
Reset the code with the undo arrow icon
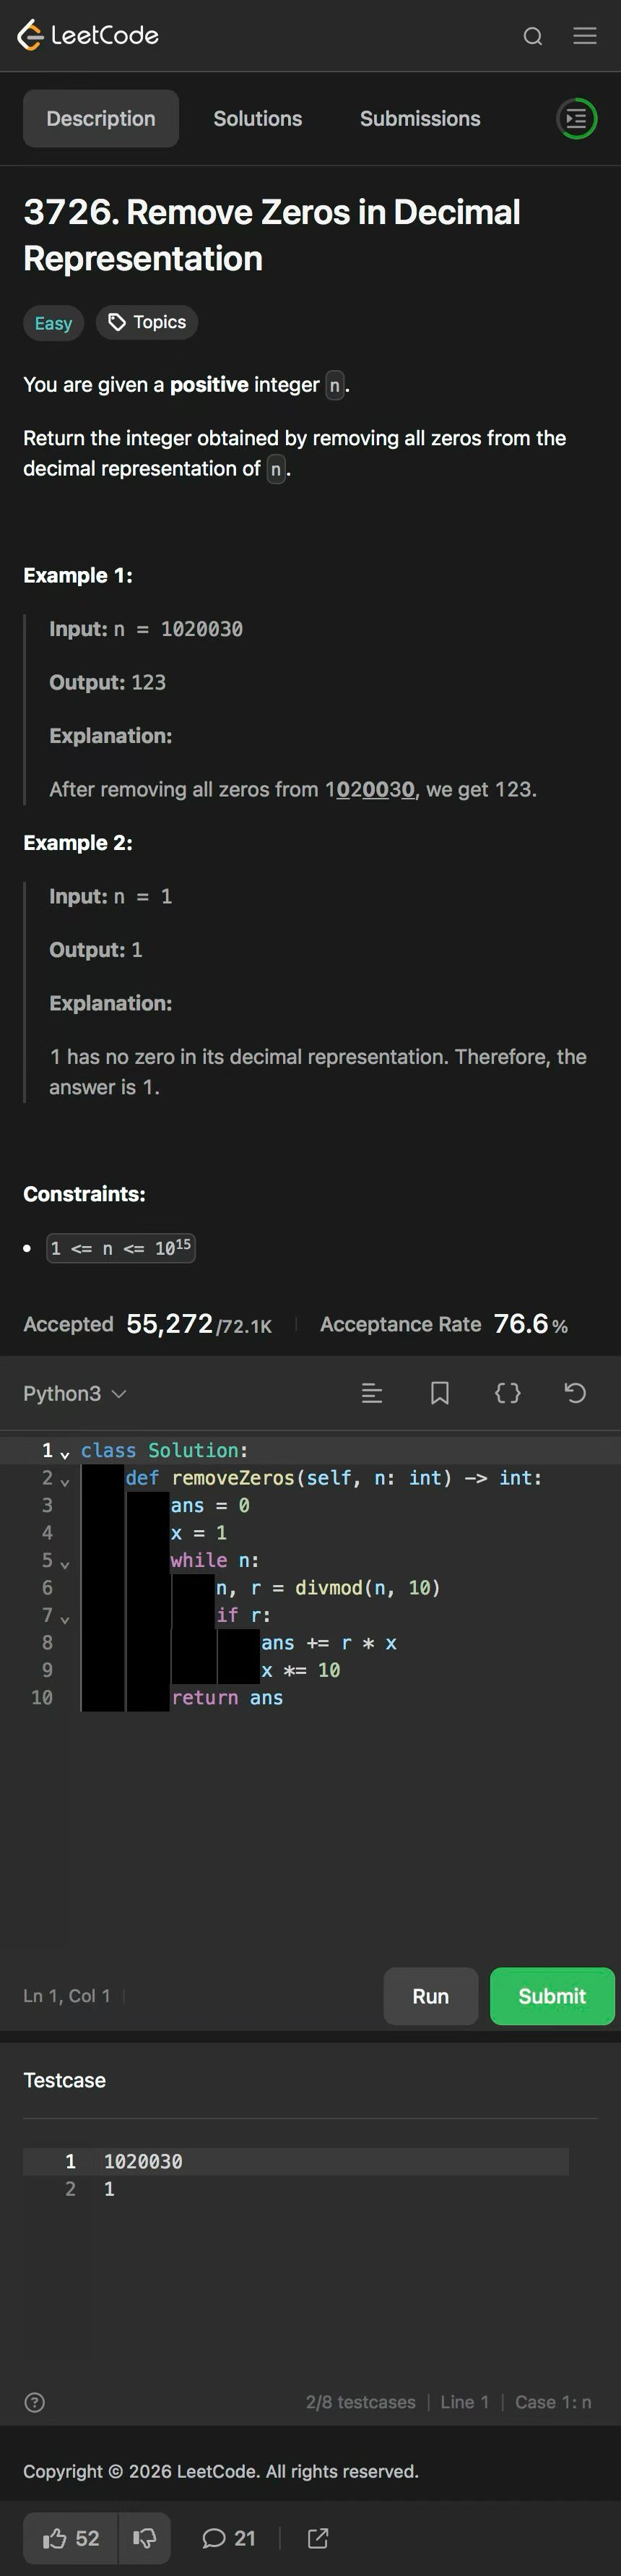coord(575,1393)
